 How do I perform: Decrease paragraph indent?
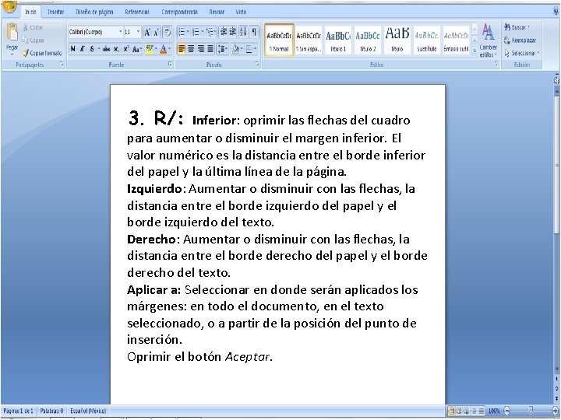[x=224, y=32]
